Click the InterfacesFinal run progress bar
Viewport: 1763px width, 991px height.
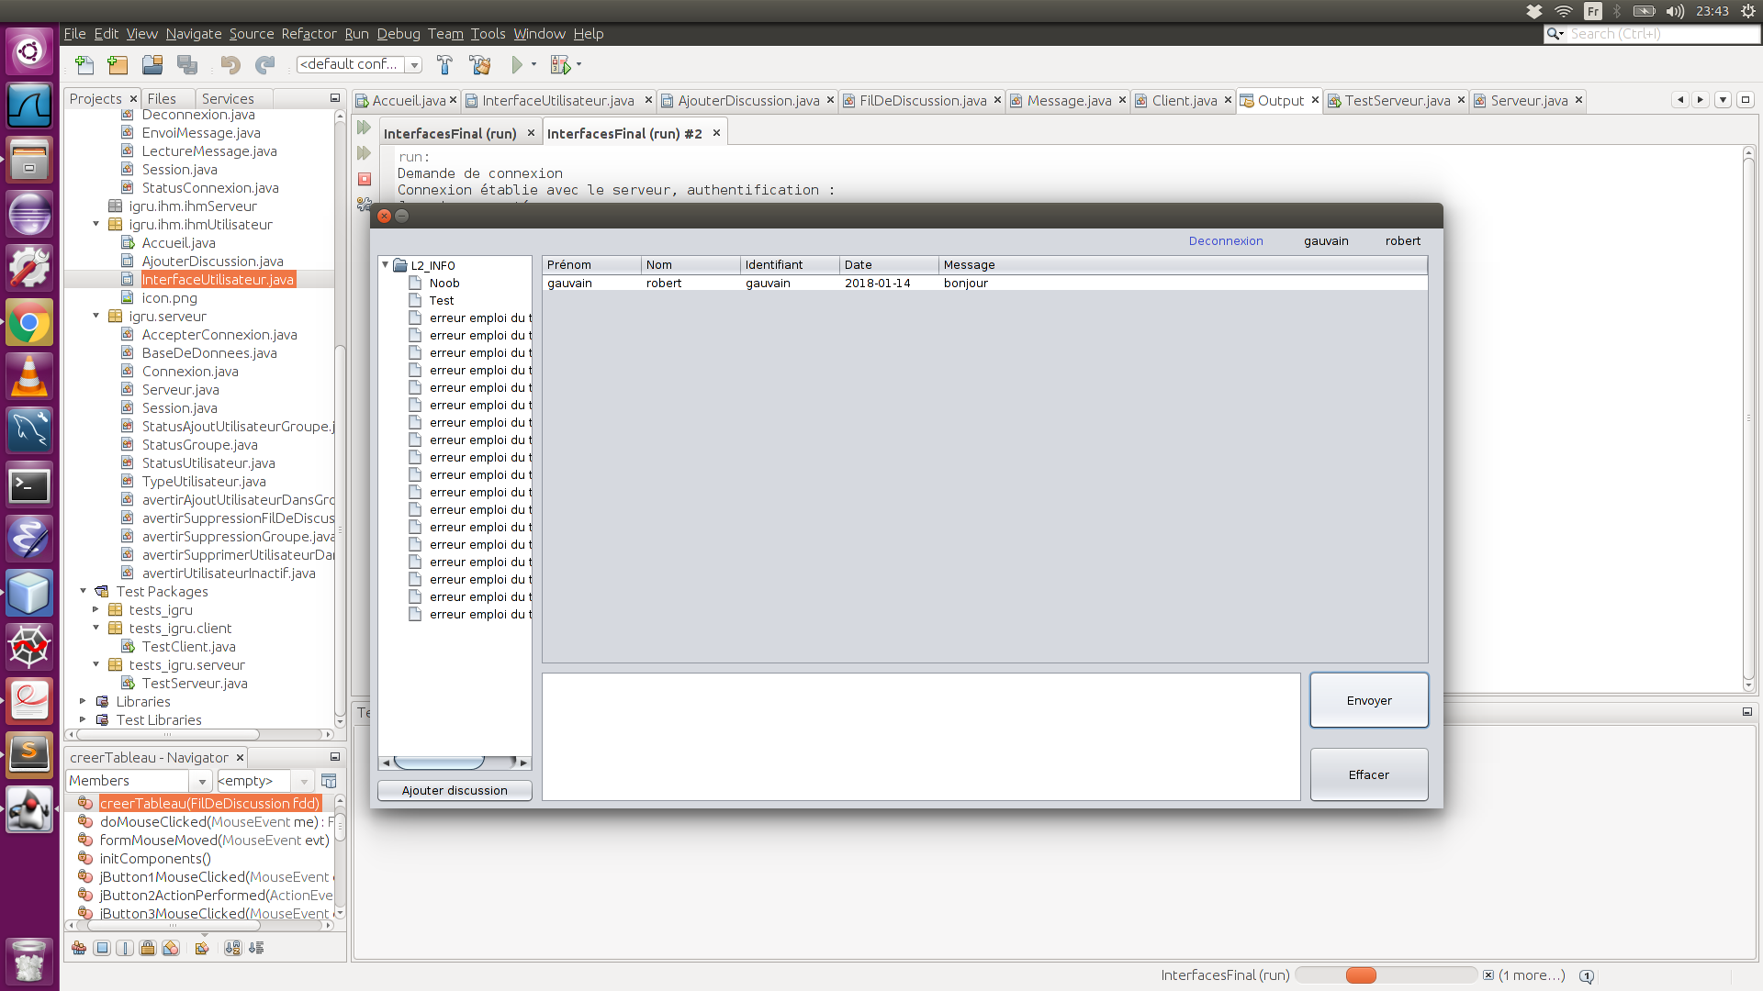1386,975
